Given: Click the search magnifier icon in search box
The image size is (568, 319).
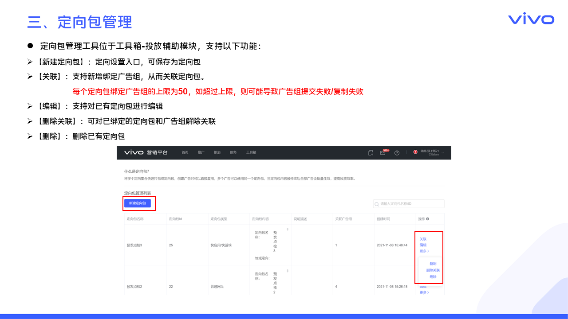Looking at the screenshot, I should [377, 204].
